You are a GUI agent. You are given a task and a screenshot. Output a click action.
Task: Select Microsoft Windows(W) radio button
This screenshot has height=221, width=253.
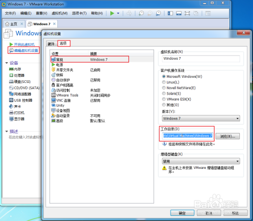coord(163,76)
